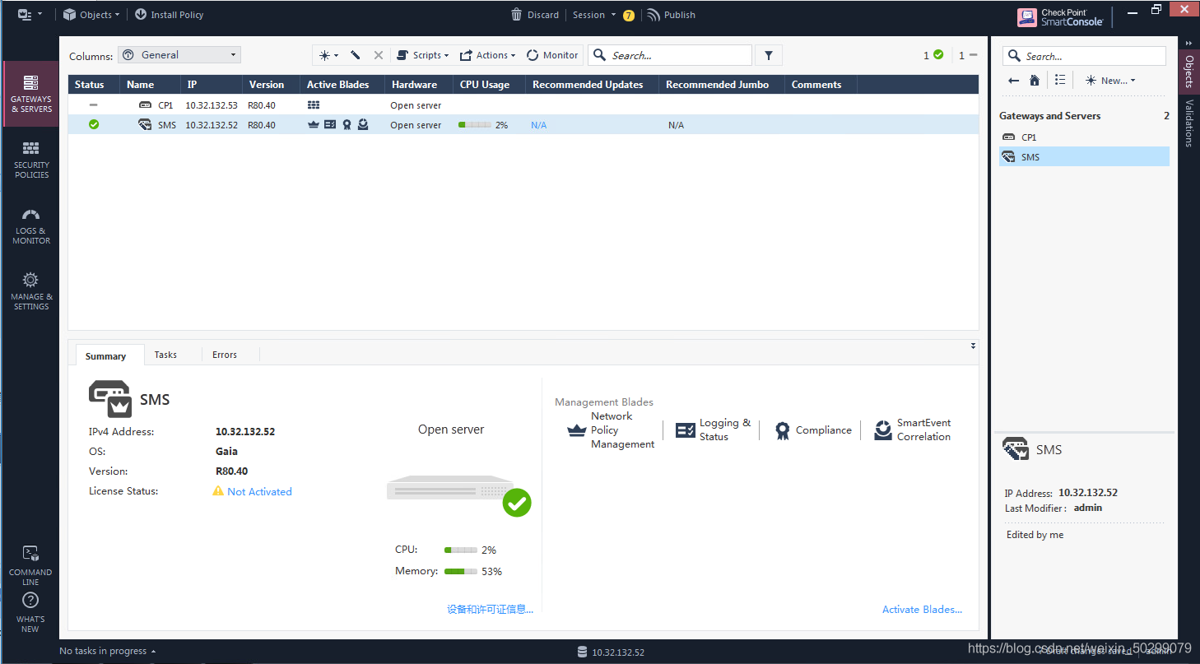Image resolution: width=1200 pixels, height=664 pixels.
Task: Switch to the Errors tab
Action: tap(225, 355)
